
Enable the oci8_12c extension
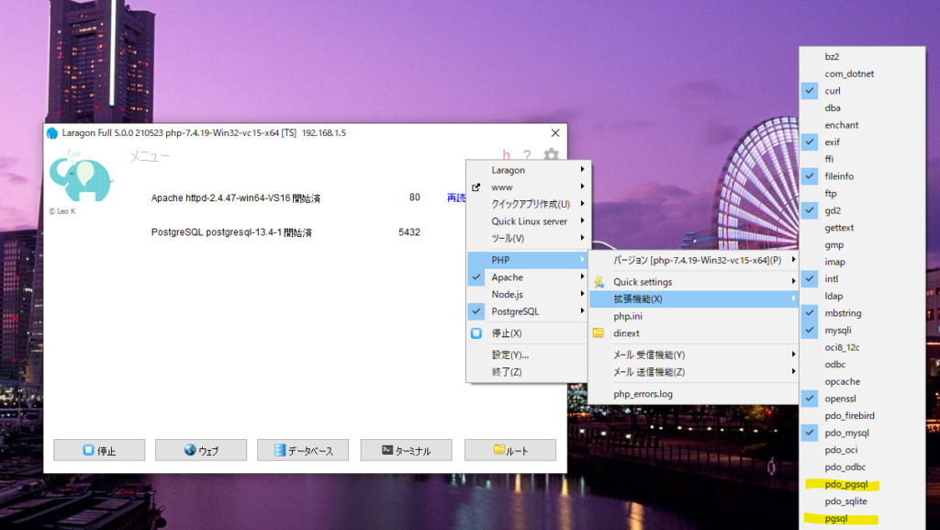[862, 347]
